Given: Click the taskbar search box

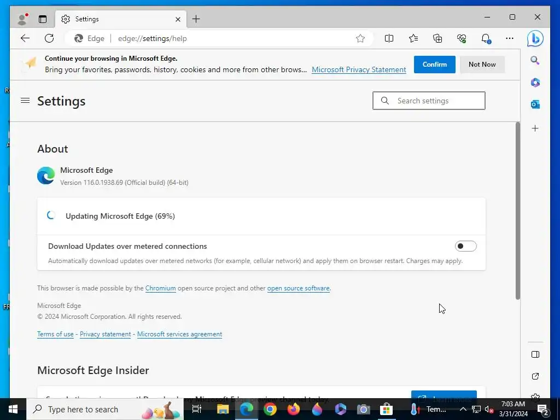Looking at the screenshot, I should click(x=105, y=409).
